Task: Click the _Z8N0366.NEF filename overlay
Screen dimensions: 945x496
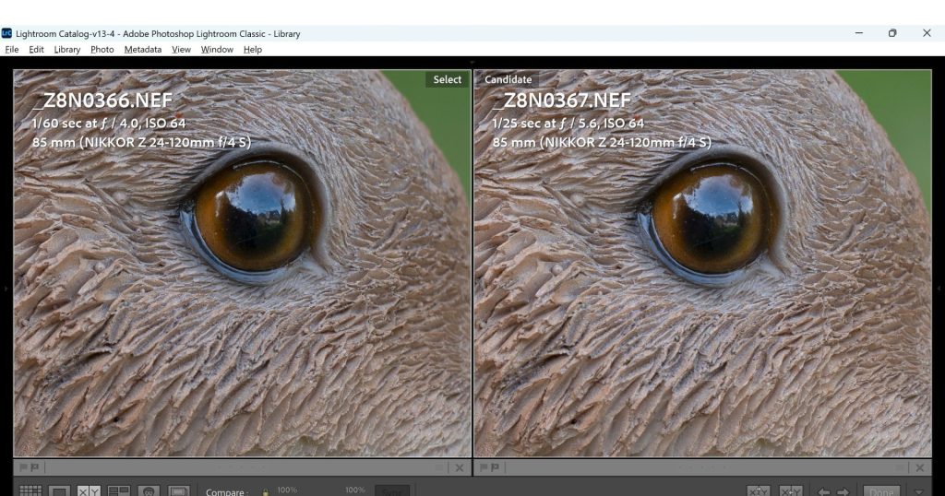Action: coord(102,100)
